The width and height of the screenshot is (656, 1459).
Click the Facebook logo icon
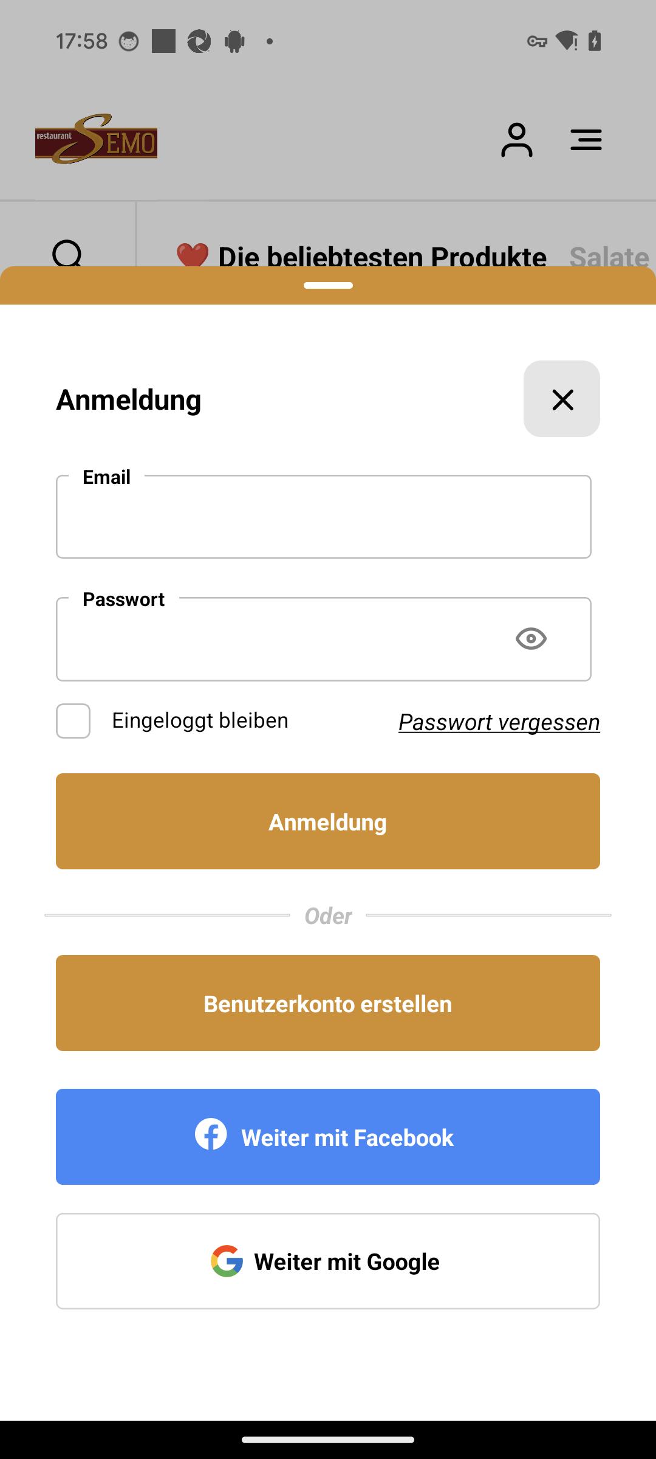tap(211, 1134)
